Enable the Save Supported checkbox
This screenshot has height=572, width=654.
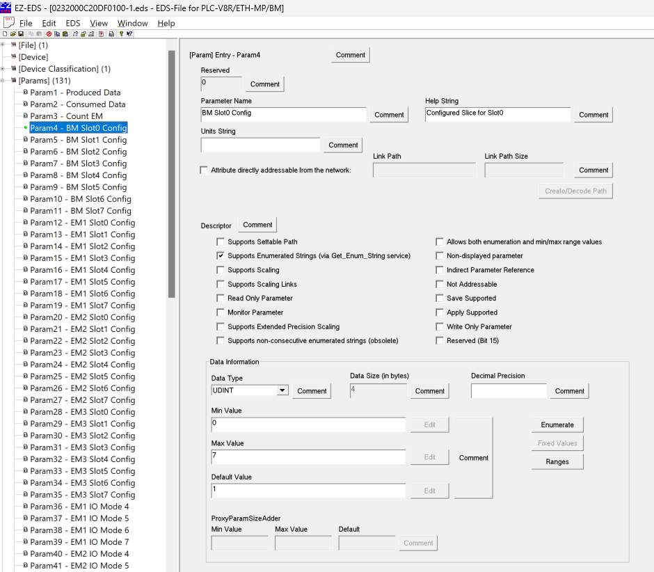click(439, 299)
